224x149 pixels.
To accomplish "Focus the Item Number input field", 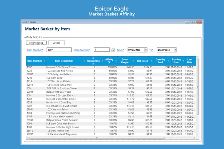I will [59, 50].
